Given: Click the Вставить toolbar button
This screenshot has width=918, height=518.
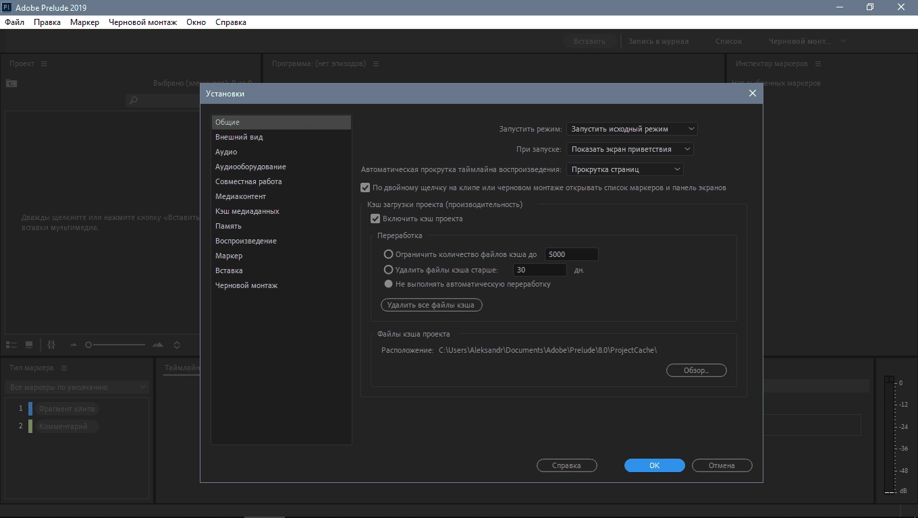Looking at the screenshot, I should click(589, 41).
